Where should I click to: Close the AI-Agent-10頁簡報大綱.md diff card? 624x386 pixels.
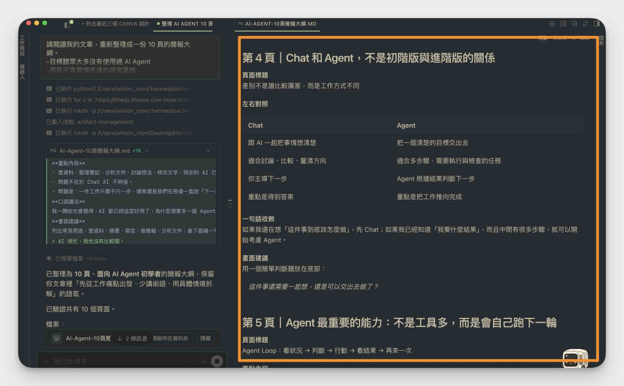208,150
